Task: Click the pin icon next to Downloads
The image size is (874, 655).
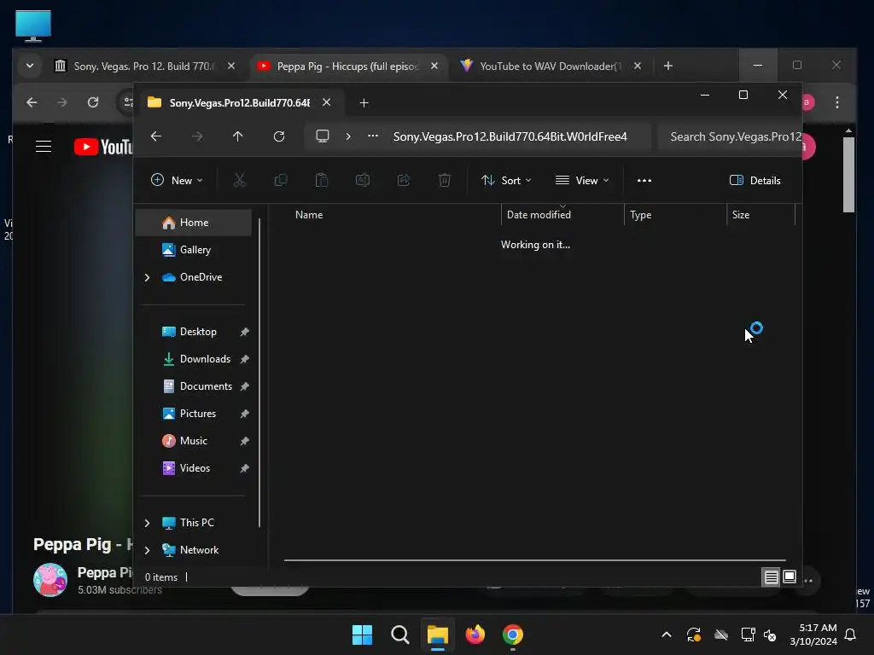Action: click(x=244, y=359)
